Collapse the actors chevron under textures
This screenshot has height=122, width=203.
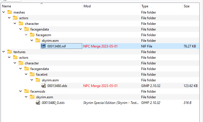9,57
